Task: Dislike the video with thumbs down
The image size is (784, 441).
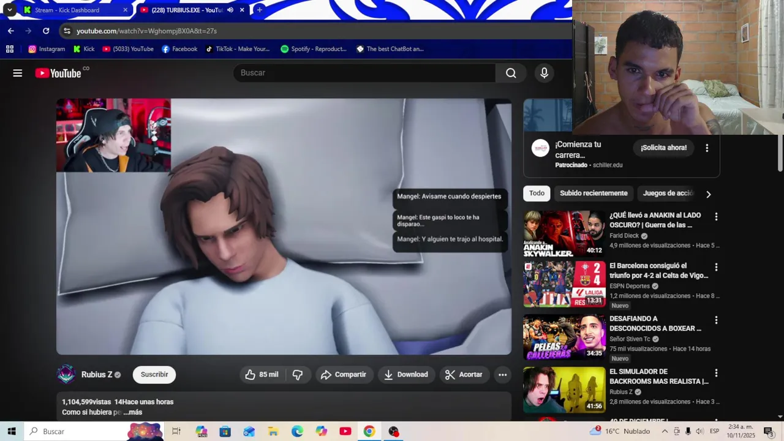Action: coord(298,374)
